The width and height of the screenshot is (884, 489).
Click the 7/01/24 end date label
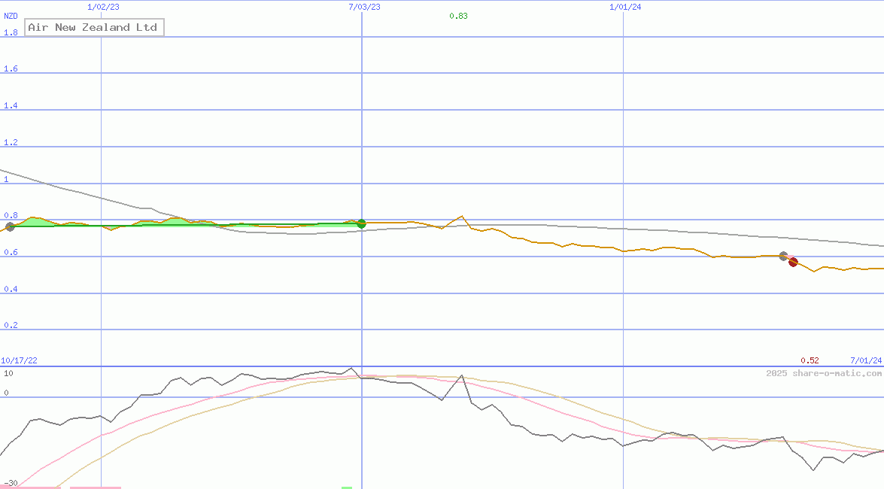[x=865, y=360]
